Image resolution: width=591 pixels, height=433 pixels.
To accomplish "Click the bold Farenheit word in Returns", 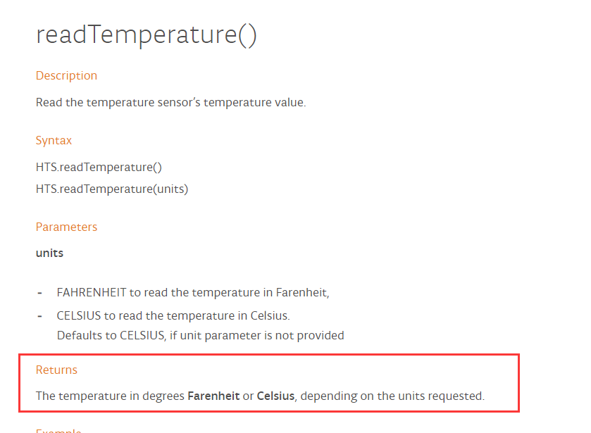I will pos(213,396).
